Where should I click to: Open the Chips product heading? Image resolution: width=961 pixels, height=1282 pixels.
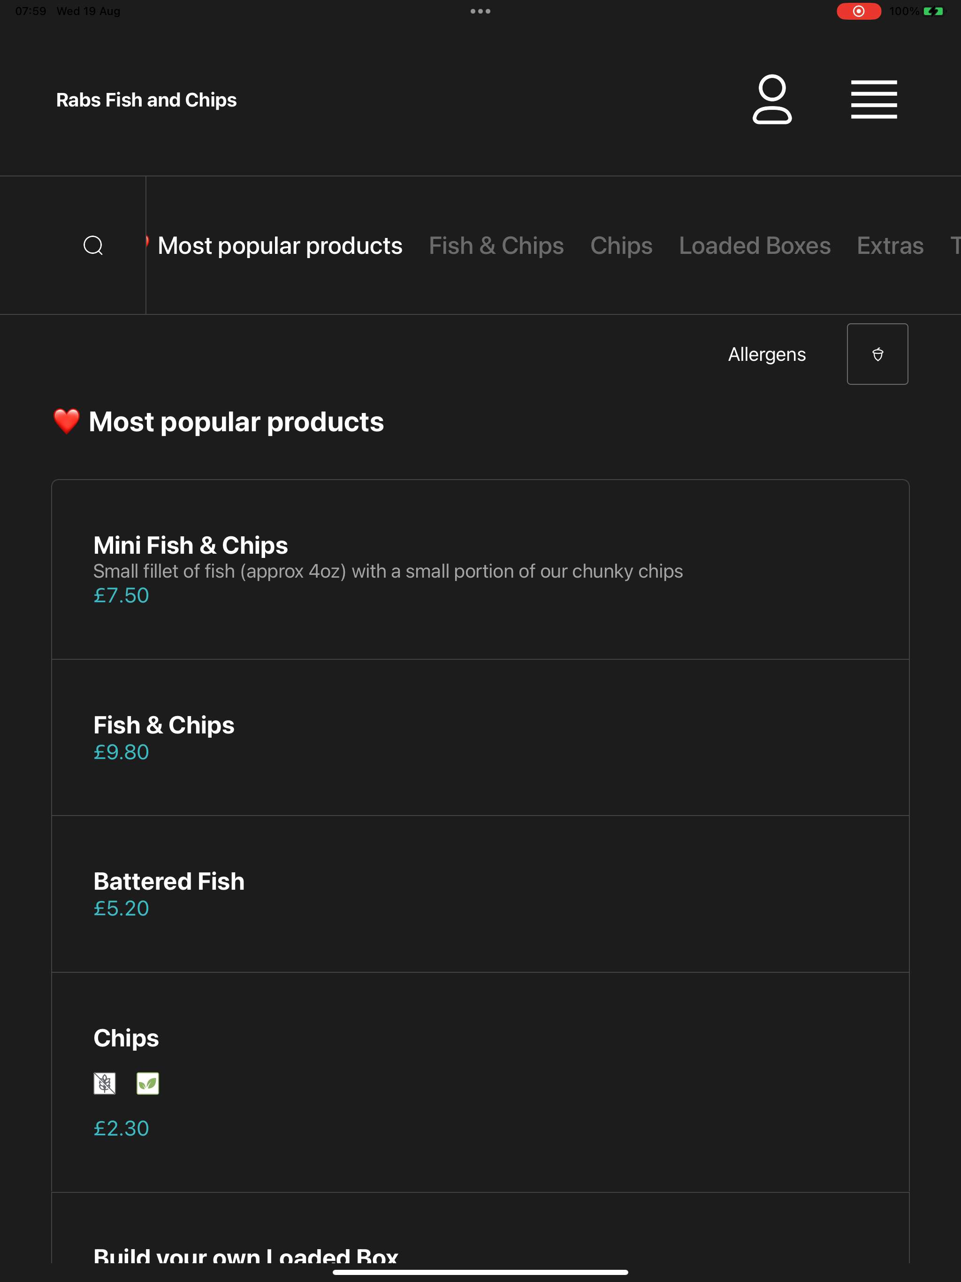click(x=126, y=1038)
